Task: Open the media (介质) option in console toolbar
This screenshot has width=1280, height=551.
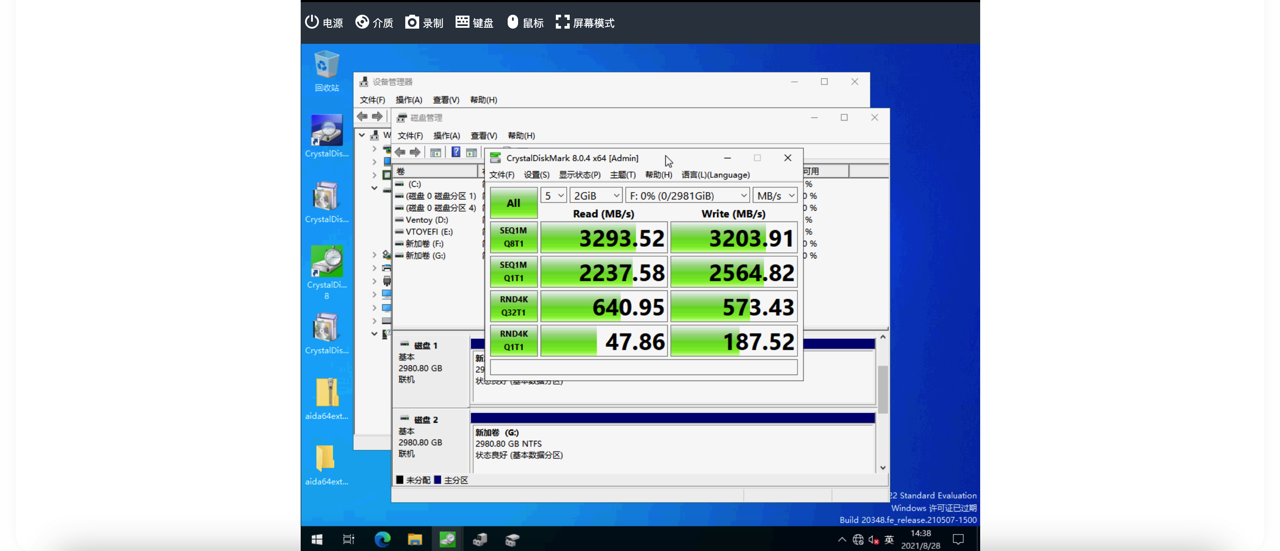Action: [374, 23]
